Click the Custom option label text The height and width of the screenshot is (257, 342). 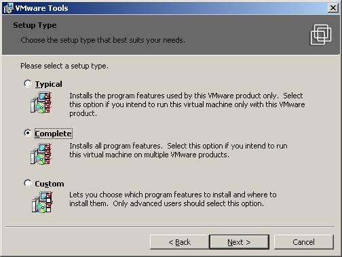click(50, 184)
